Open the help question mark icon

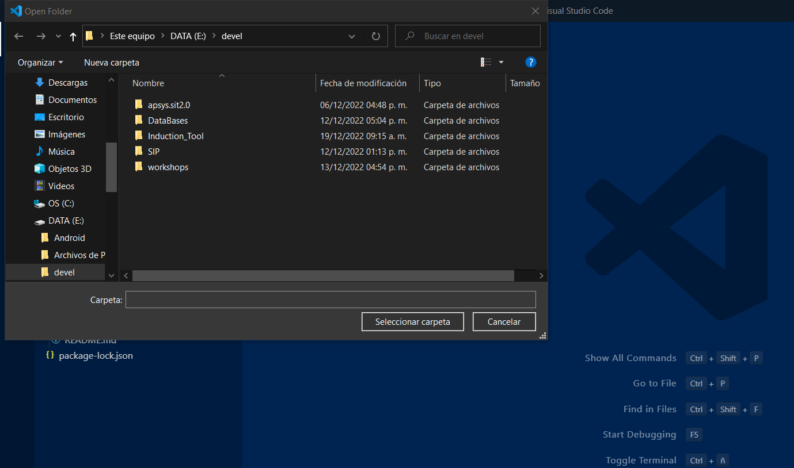point(531,62)
